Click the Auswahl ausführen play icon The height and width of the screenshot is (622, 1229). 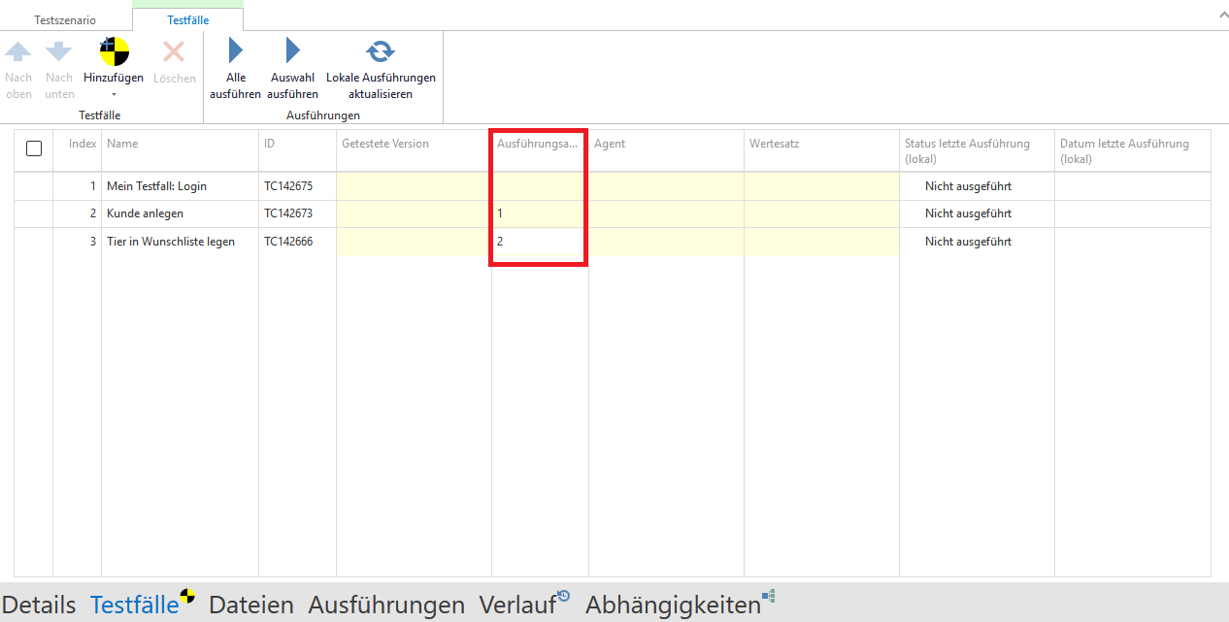[292, 51]
